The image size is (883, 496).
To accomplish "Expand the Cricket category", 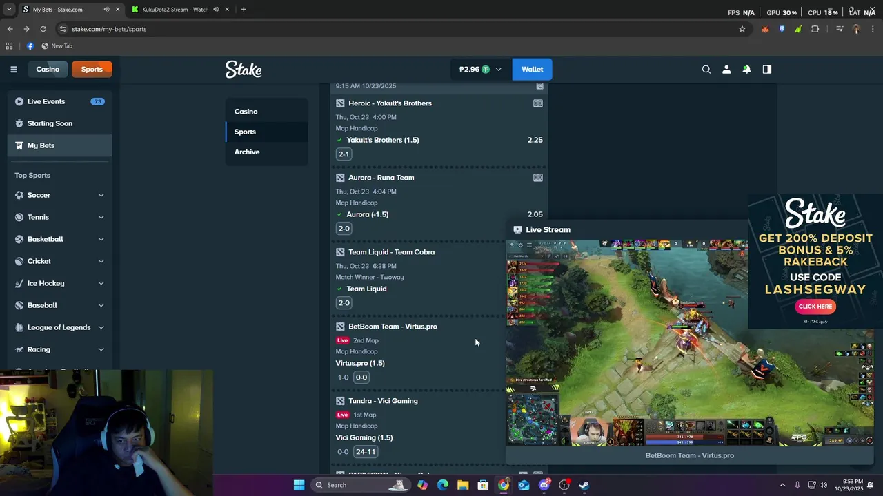I will (x=101, y=261).
